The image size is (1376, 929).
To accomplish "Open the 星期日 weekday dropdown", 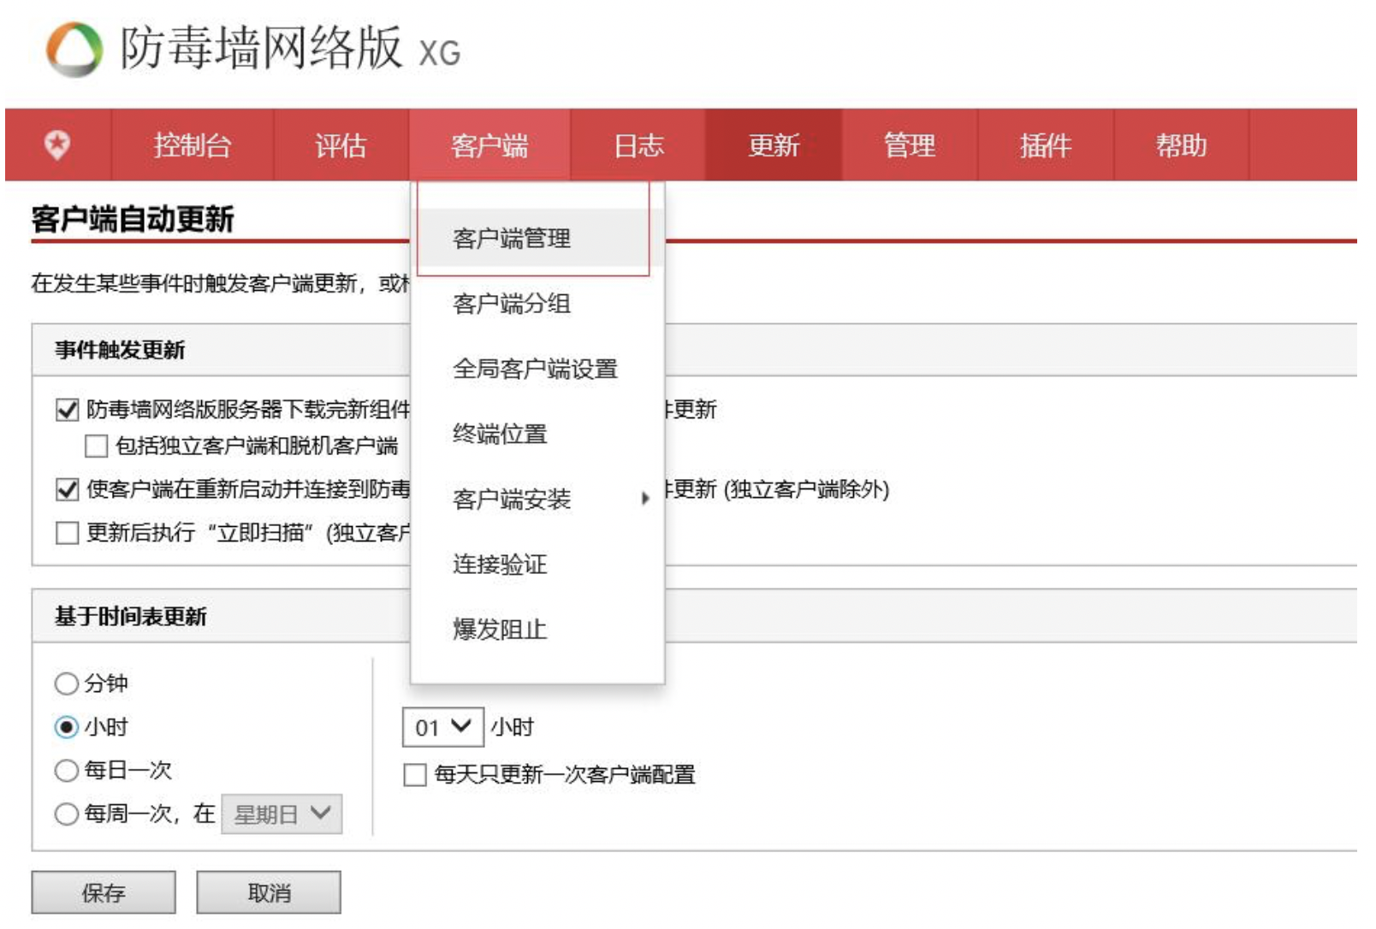I will [282, 814].
